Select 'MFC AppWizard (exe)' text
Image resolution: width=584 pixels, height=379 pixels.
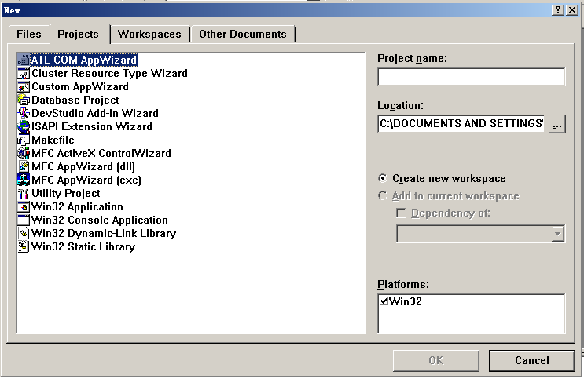pos(86,180)
